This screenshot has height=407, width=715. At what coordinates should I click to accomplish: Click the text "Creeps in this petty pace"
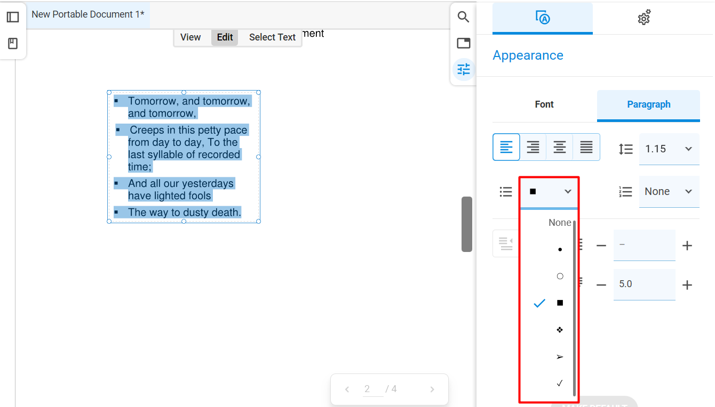(x=189, y=131)
